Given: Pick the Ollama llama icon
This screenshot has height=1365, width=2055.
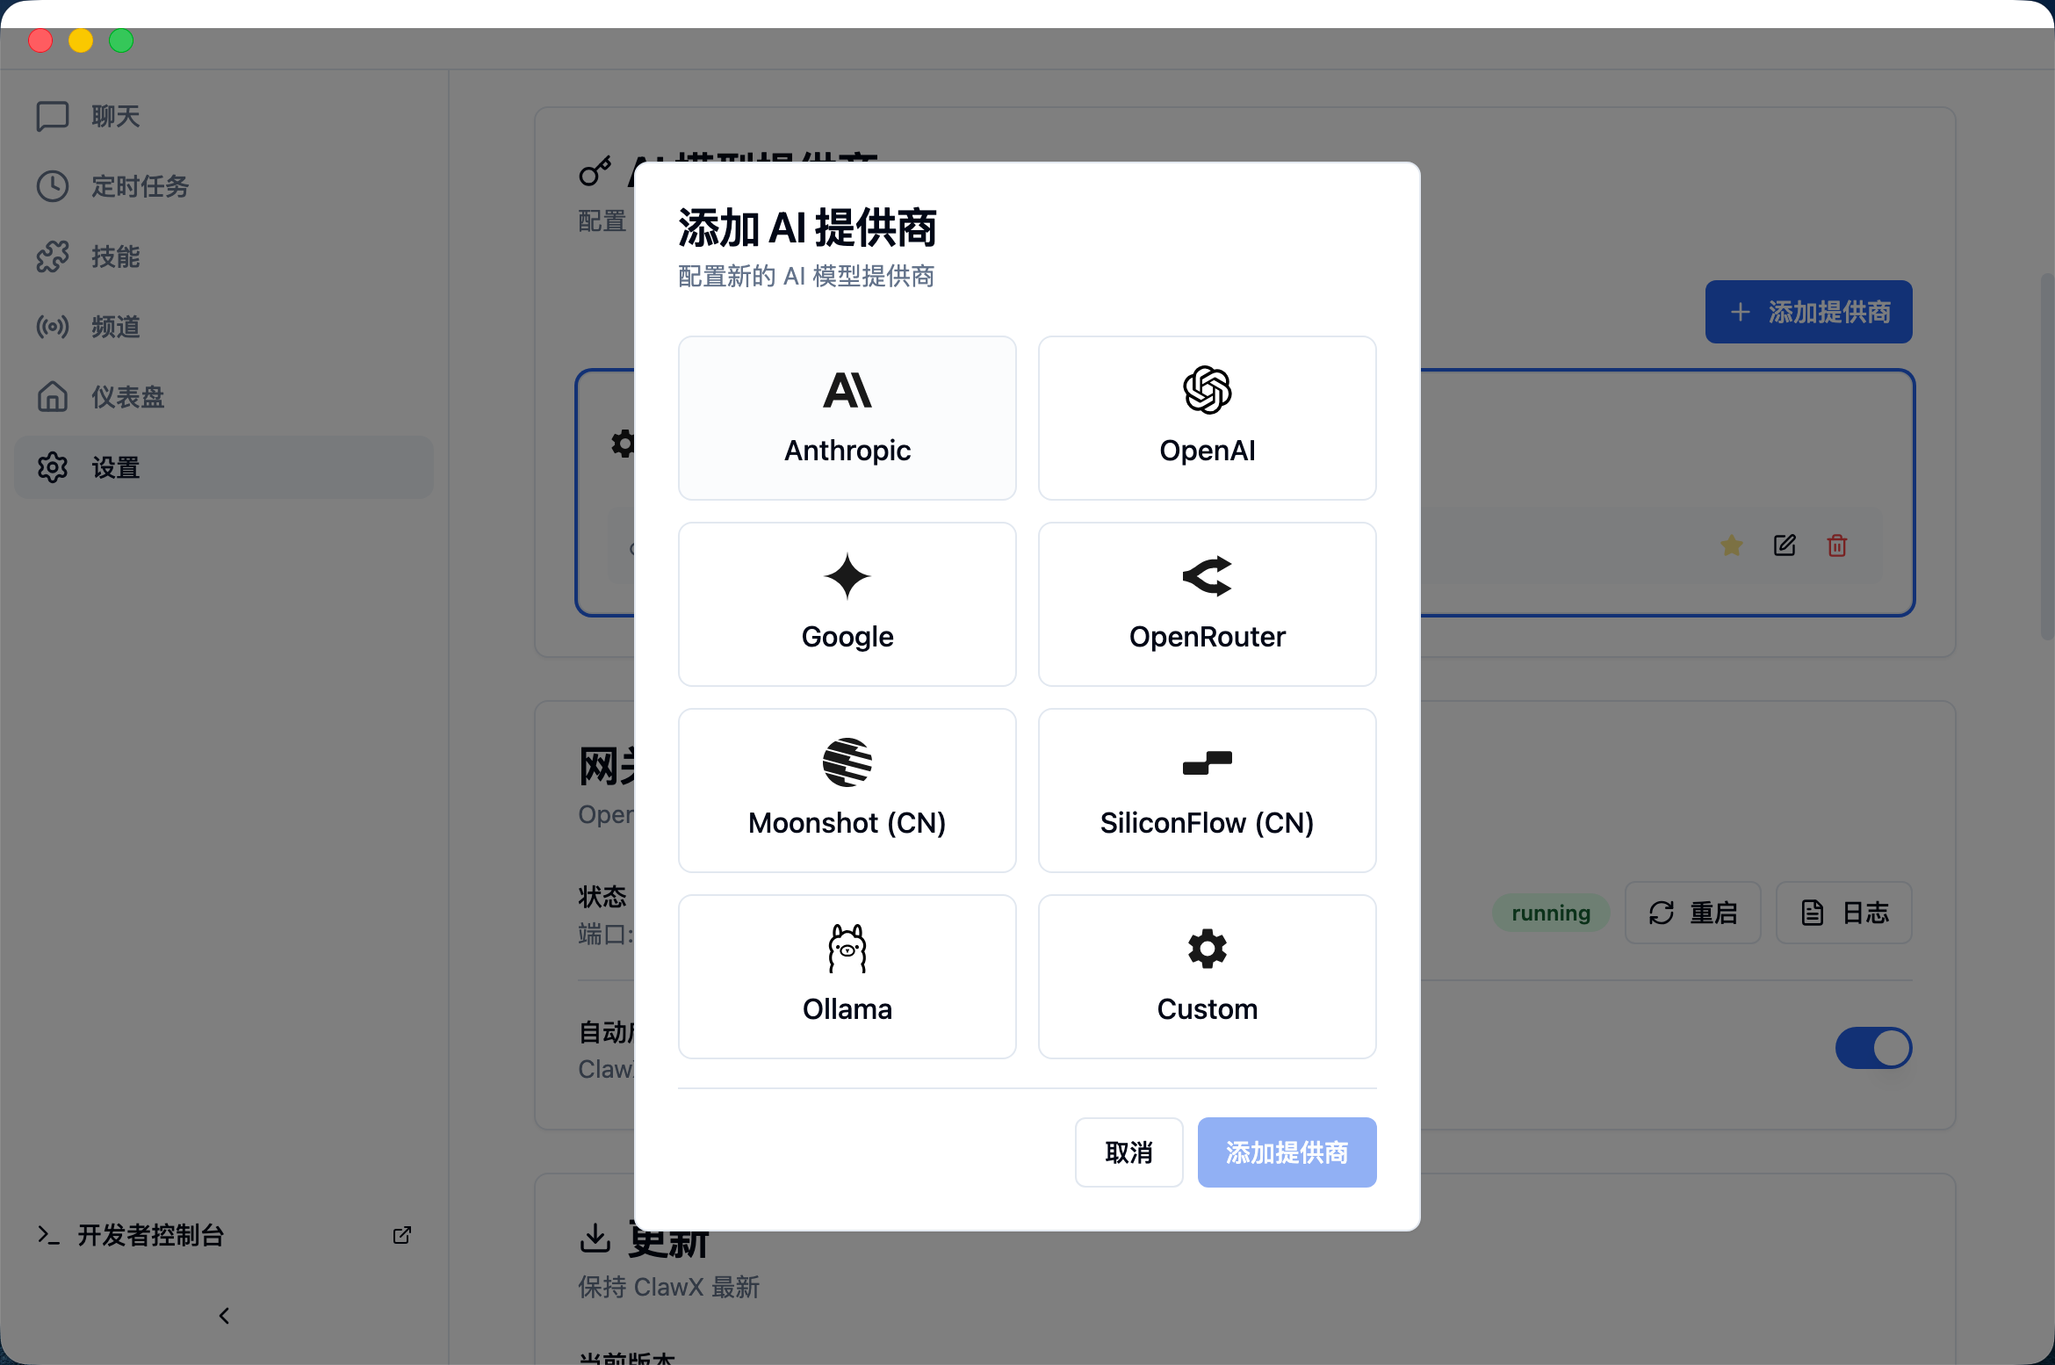Looking at the screenshot, I should (847, 949).
